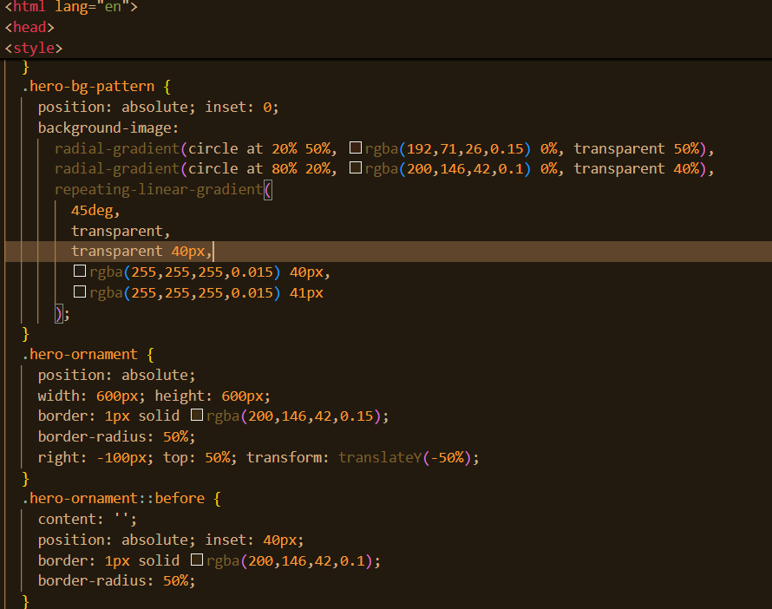Click "border-radius: 50%;" in ::before rule
The image size is (772, 609).
(x=117, y=581)
